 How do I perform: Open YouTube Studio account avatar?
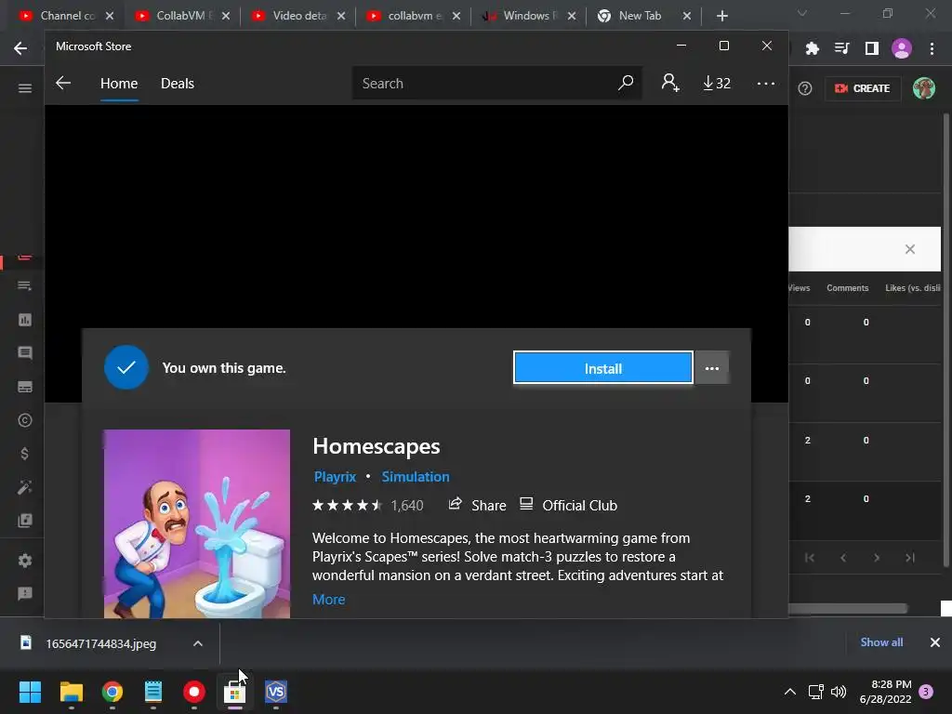click(x=924, y=88)
